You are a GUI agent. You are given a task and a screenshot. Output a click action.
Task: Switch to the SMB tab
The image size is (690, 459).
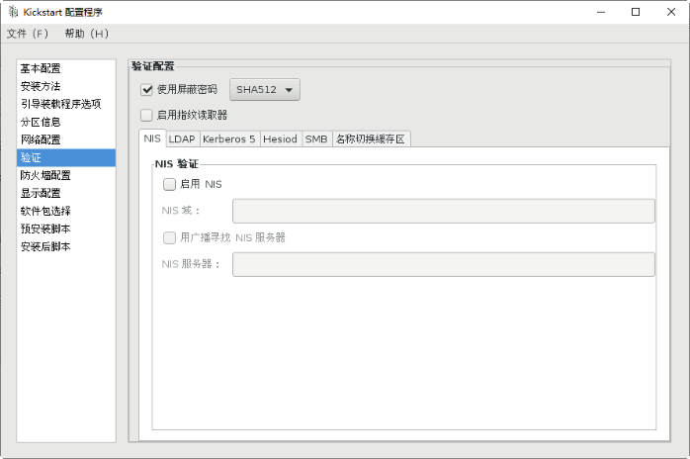[x=316, y=139]
